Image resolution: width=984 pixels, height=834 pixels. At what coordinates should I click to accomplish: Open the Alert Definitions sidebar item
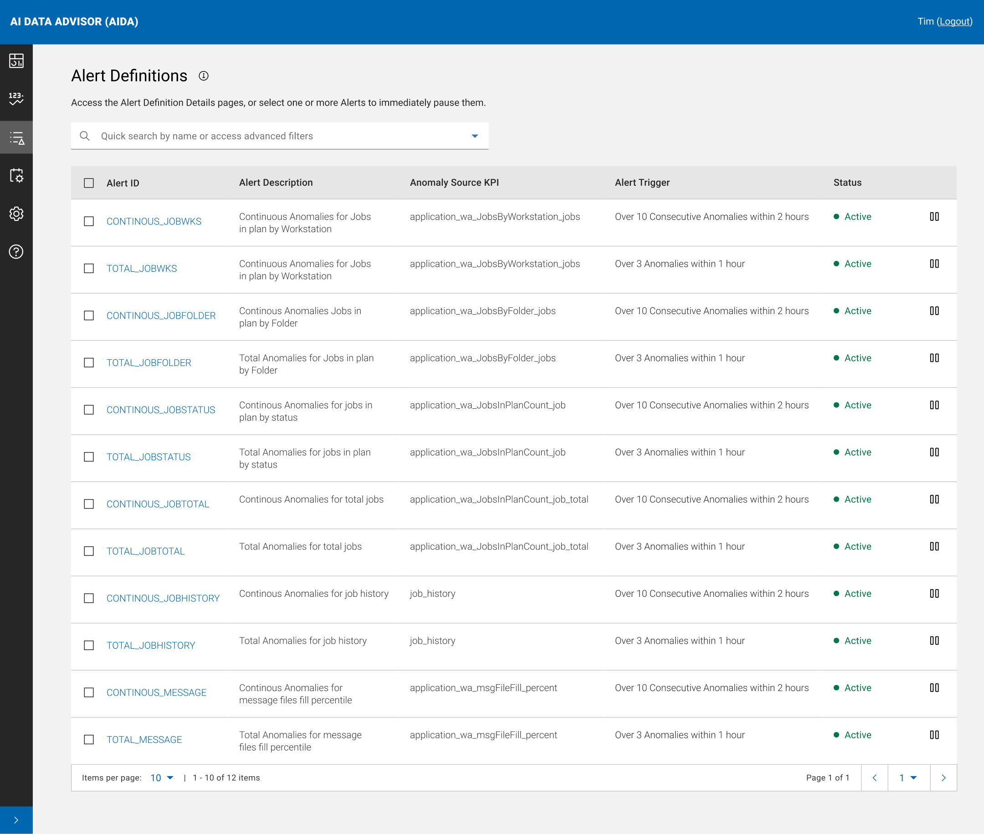point(16,137)
